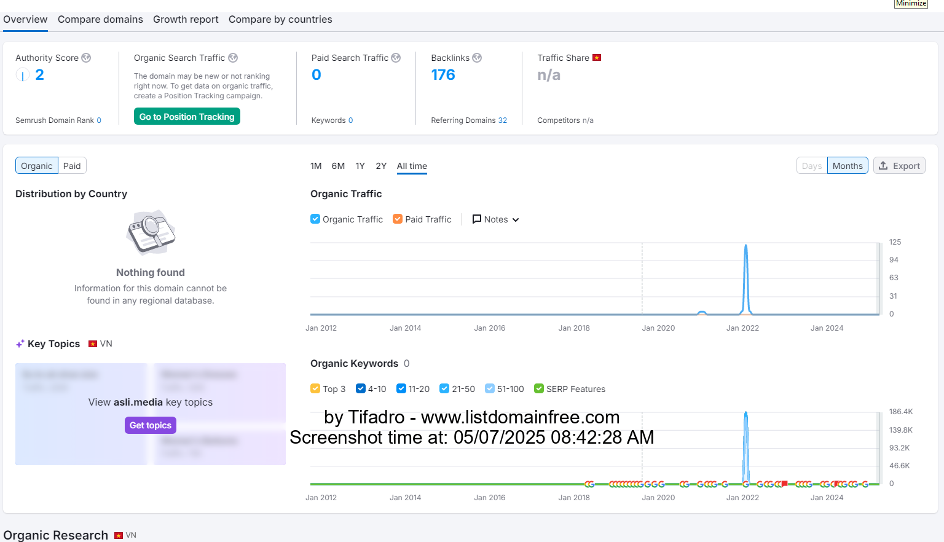Open Backlinks count 176 link

click(443, 75)
